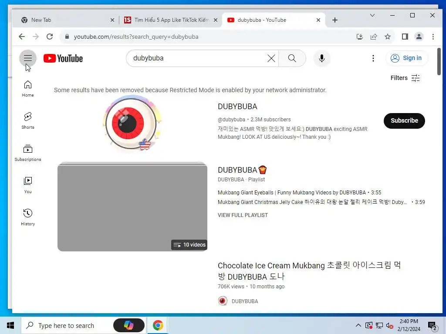Open the muted volume tray icon
Viewport: 446px width, 334px height.
tap(390, 325)
